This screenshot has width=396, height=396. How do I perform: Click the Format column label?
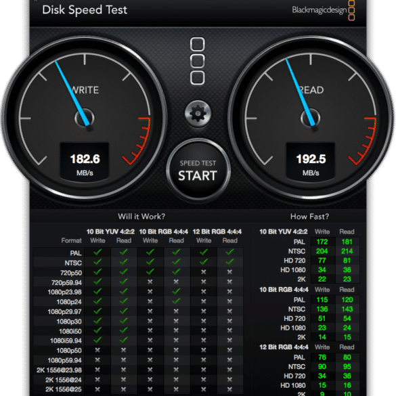point(72,240)
